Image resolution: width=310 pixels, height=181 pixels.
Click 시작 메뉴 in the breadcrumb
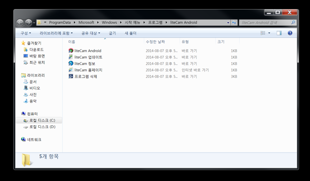(x=132, y=22)
